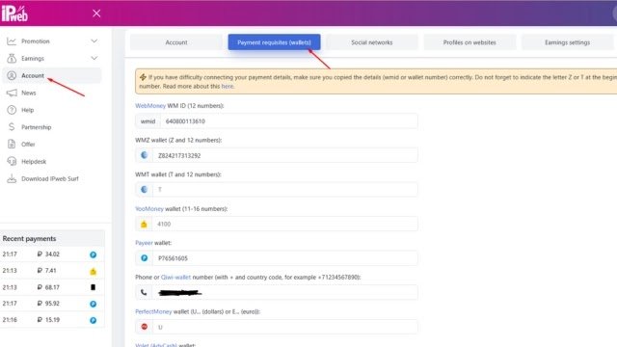The height and width of the screenshot is (347, 617).
Task: Open the WebMoney link
Action: pos(150,106)
